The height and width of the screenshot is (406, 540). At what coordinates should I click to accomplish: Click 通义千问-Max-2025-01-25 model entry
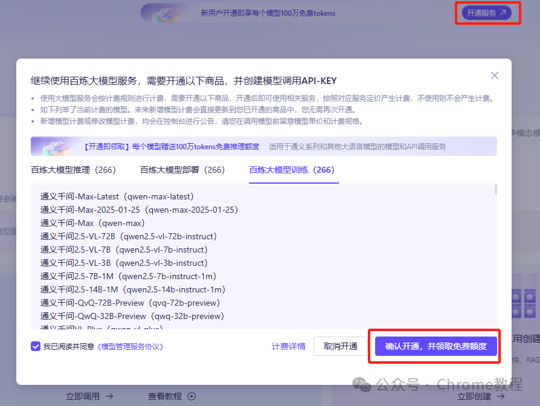click(x=139, y=210)
